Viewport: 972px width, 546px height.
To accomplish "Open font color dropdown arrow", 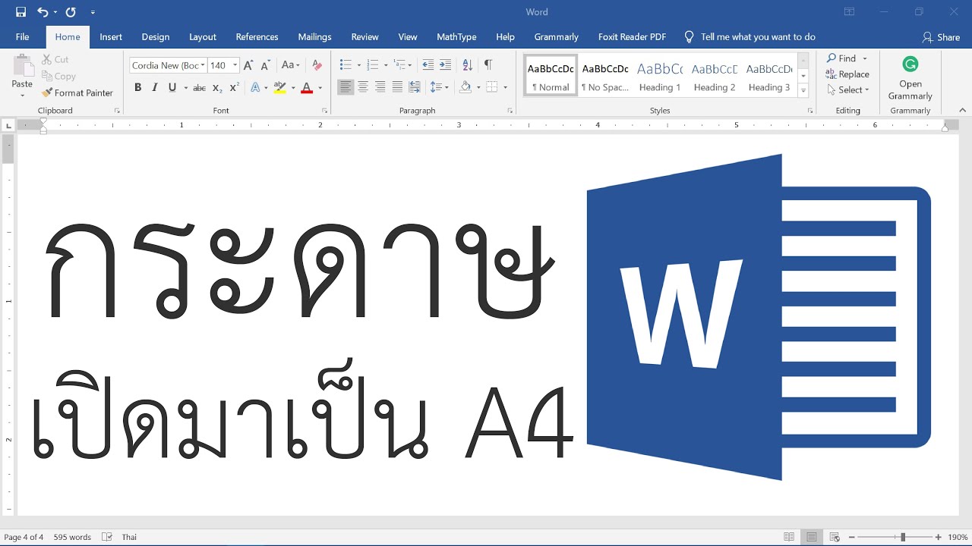I will pyautogui.click(x=320, y=88).
